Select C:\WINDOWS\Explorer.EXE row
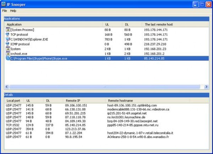The width and height of the screenshot is (213, 154). click(106, 39)
